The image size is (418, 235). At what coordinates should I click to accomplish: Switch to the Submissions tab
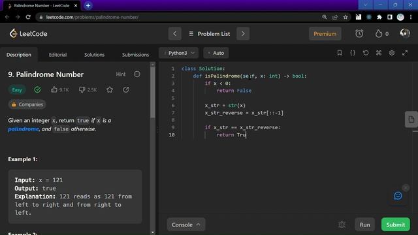click(x=135, y=55)
